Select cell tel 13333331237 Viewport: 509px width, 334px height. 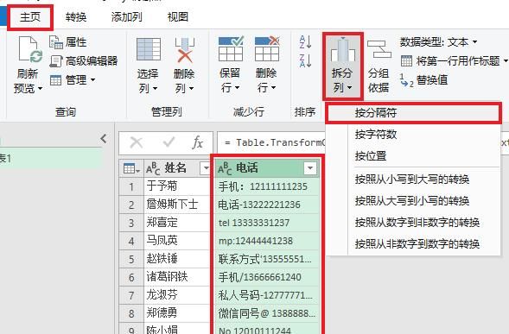pos(267,223)
